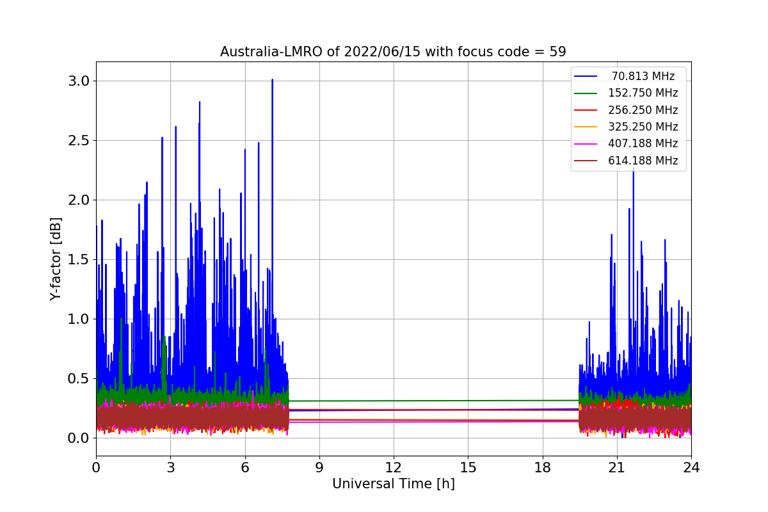This screenshot has height=512, width=768.
Task: Click the magenta line sample in legend
Action: [x=586, y=144]
